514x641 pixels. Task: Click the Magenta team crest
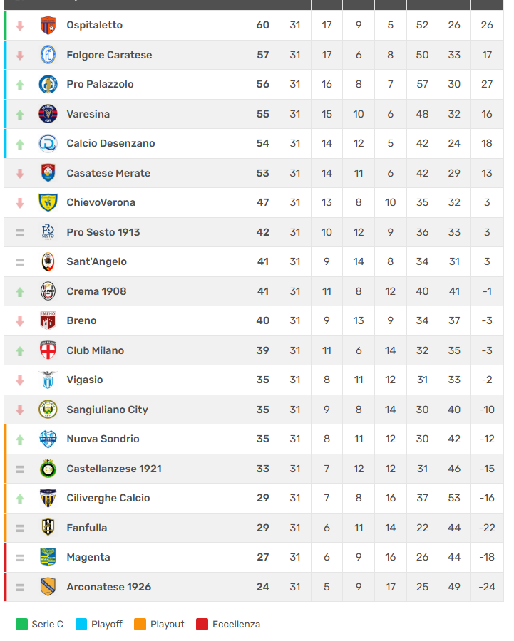click(x=48, y=557)
